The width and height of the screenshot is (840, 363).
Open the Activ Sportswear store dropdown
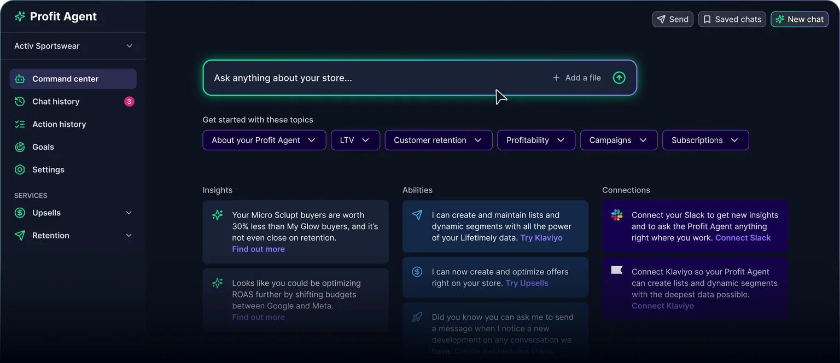coord(74,46)
